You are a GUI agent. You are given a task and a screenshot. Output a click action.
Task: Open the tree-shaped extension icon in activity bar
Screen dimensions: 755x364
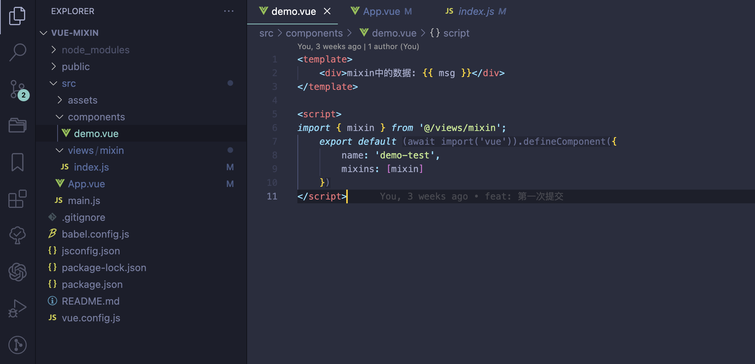pos(17,235)
